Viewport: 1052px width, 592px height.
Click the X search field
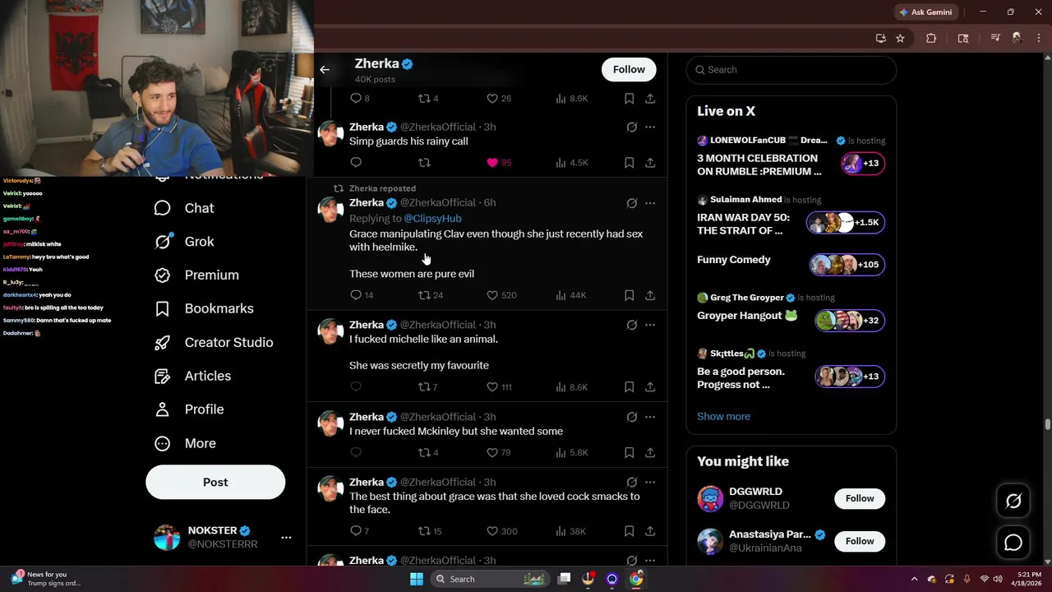click(x=791, y=70)
